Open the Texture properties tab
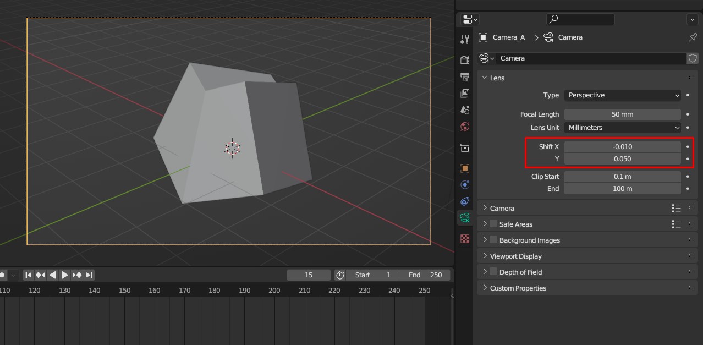The height and width of the screenshot is (345, 703). coord(465,239)
